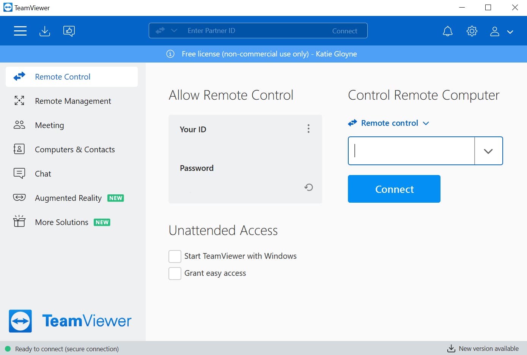Close the TeamViewer window

[515, 8]
